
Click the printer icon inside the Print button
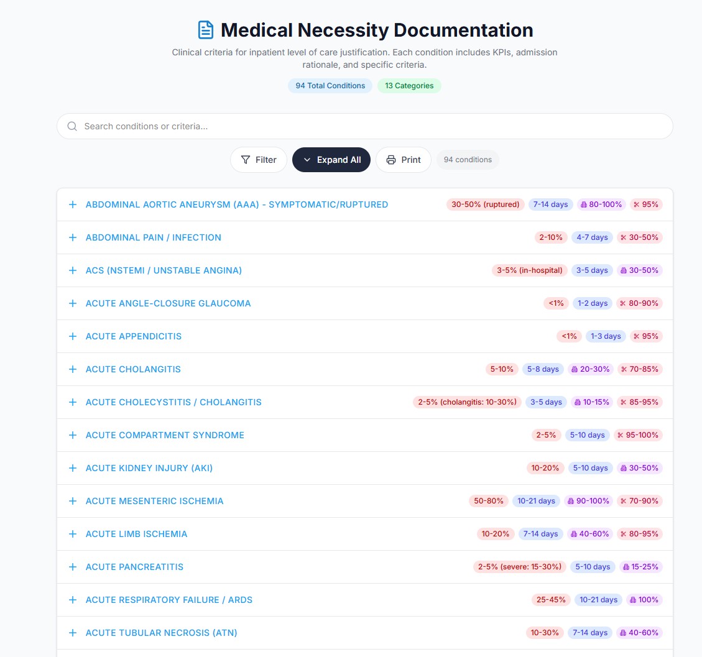(x=390, y=160)
